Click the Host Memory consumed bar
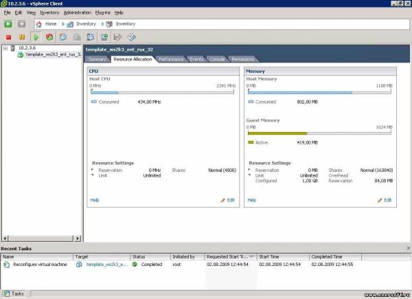Screen dimensions: 412x299 319,92
